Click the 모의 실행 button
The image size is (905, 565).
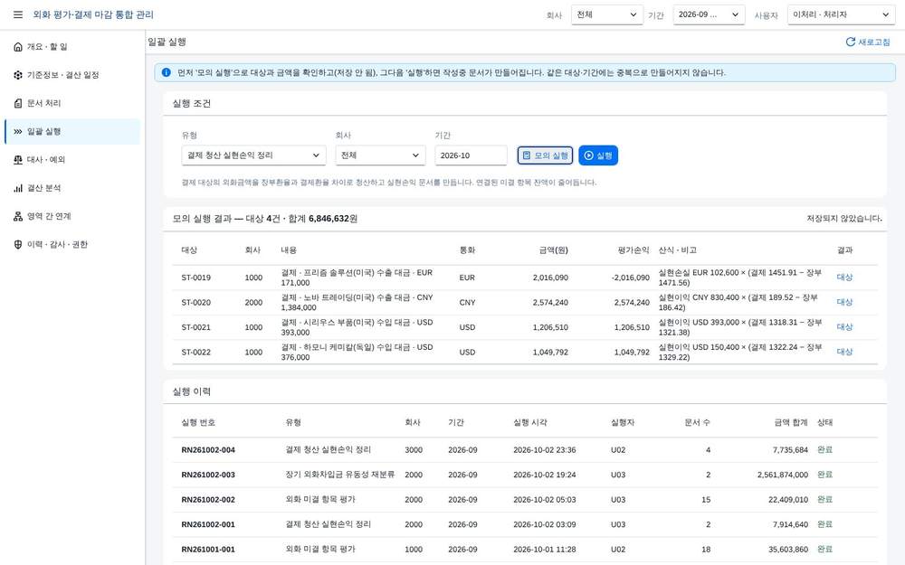click(x=545, y=155)
